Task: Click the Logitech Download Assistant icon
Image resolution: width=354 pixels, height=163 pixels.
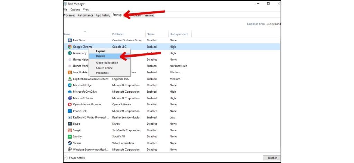Action: 70,79
